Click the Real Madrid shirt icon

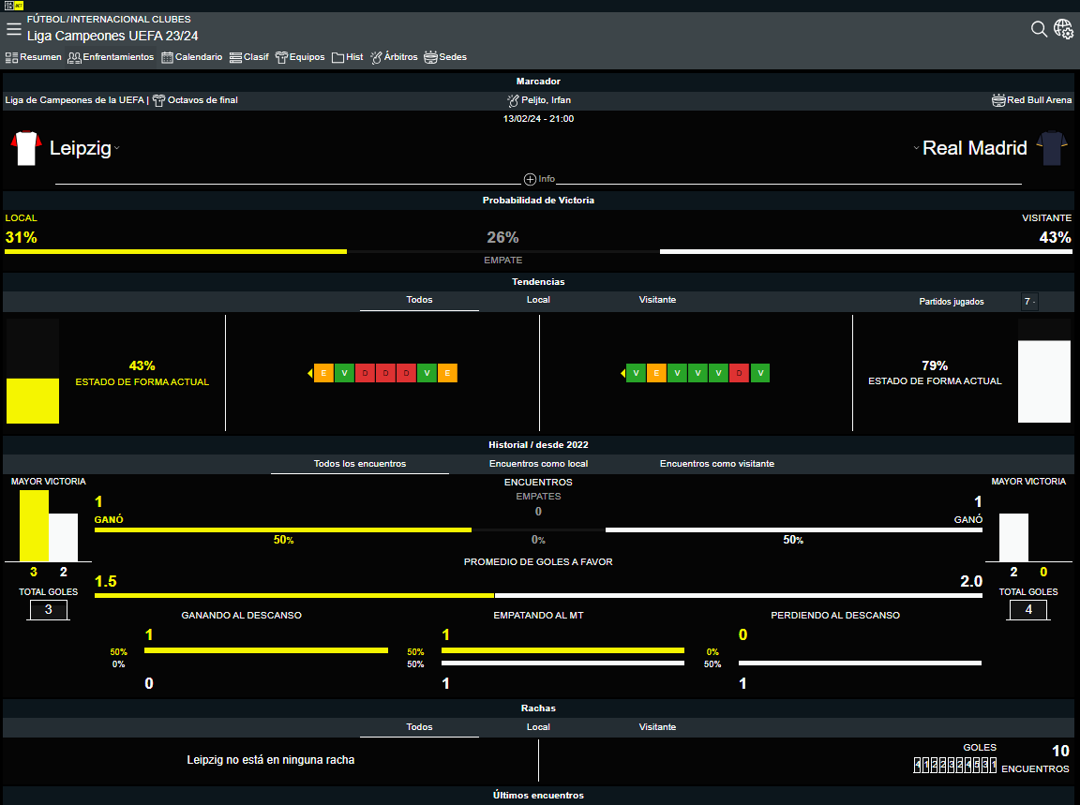(x=1053, y=148)
